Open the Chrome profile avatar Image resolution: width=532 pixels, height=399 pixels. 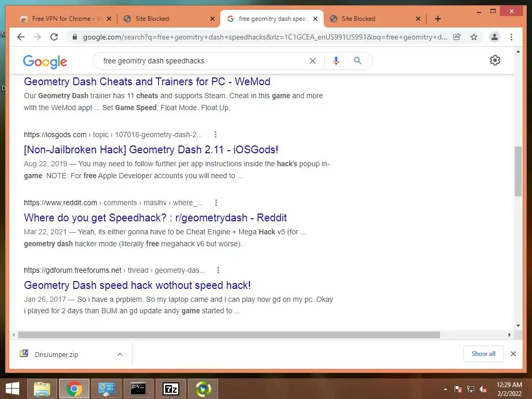495,37
